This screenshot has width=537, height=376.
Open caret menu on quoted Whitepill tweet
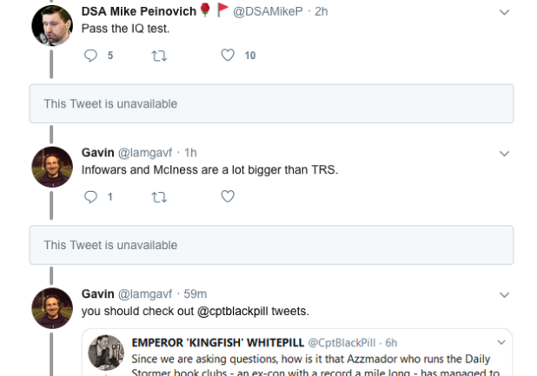pyautogui.click(x=501, y=342)
